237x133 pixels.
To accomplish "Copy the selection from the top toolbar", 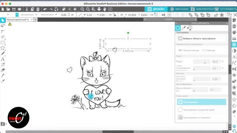I will click(32, 9).
